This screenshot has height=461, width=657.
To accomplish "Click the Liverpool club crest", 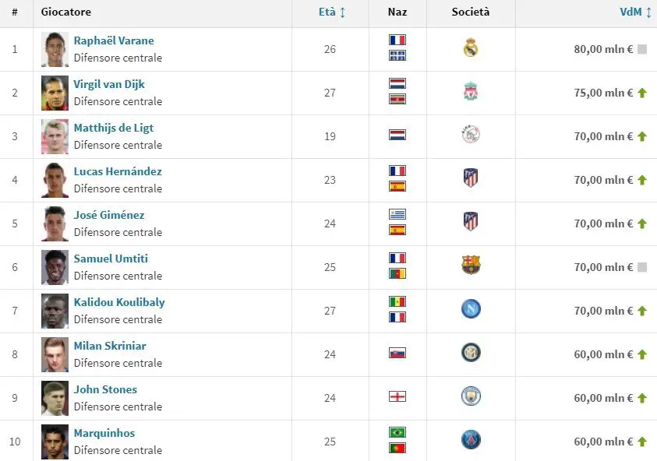I will 471,91.
